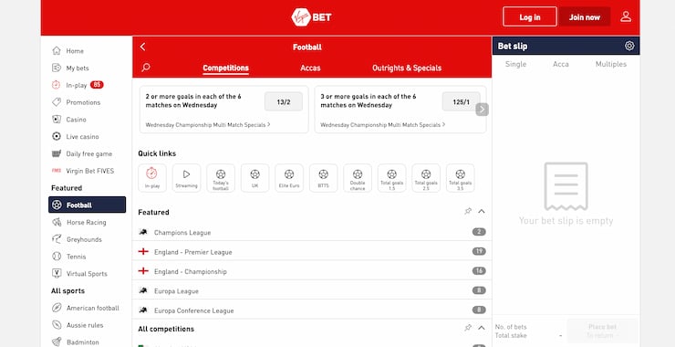Open the UK quick link
Screen dimensions: 675x347
point(254,178)
